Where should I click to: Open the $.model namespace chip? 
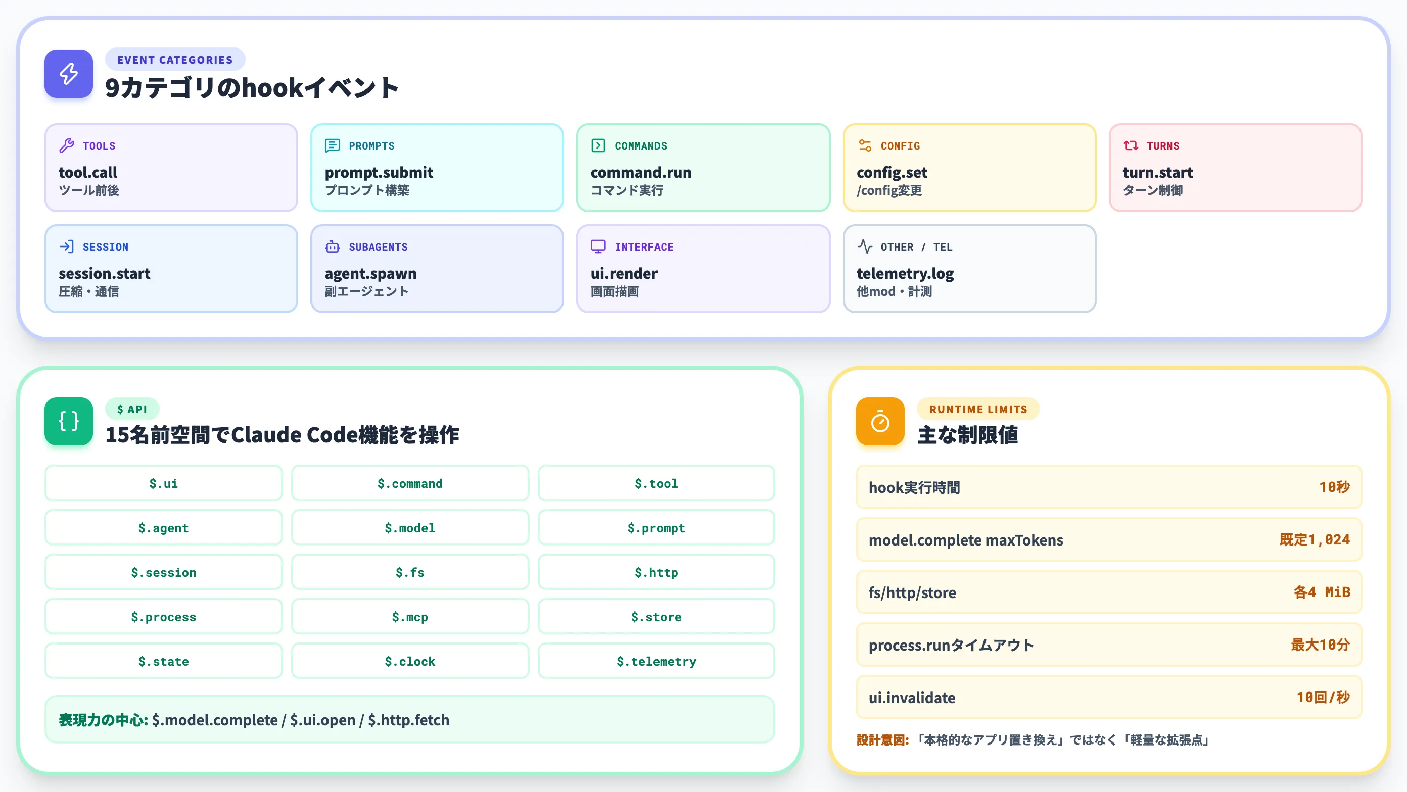click(410, 527)
